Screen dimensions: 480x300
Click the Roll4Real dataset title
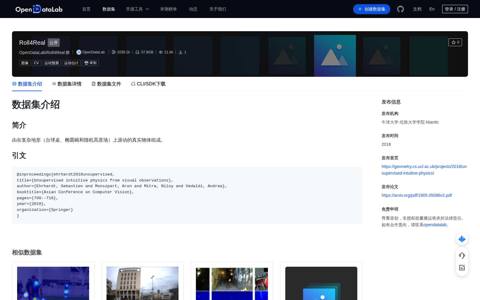pyautogui.click(x=32, y=43)
